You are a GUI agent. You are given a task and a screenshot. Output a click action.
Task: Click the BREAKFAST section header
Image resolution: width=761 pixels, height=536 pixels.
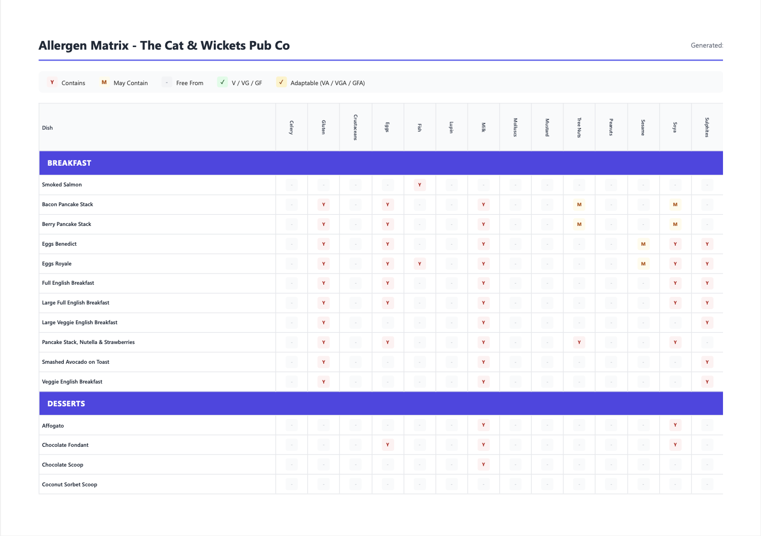pyautogui.click(x=381, y=163)
